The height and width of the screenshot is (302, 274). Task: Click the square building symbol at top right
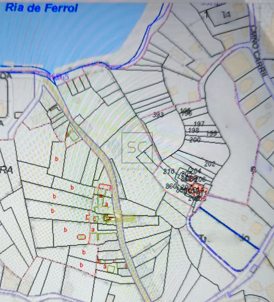226,15
